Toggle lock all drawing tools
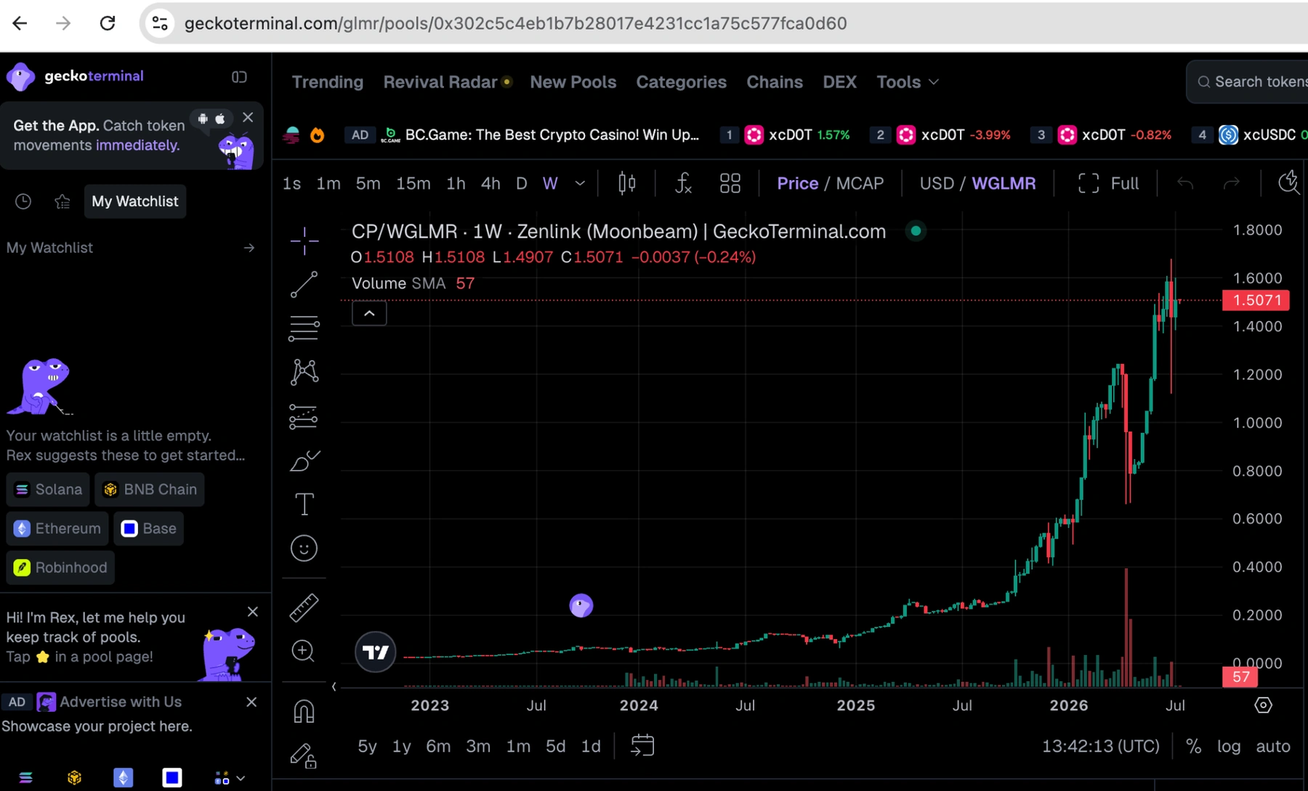This screenshot has width=1308, height=791. [x=304, y=756]
